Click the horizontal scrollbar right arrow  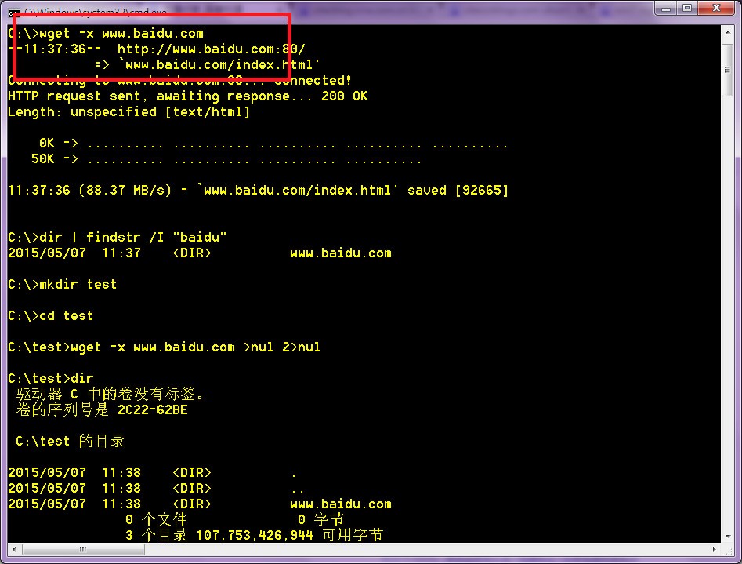tap(714, 550)
